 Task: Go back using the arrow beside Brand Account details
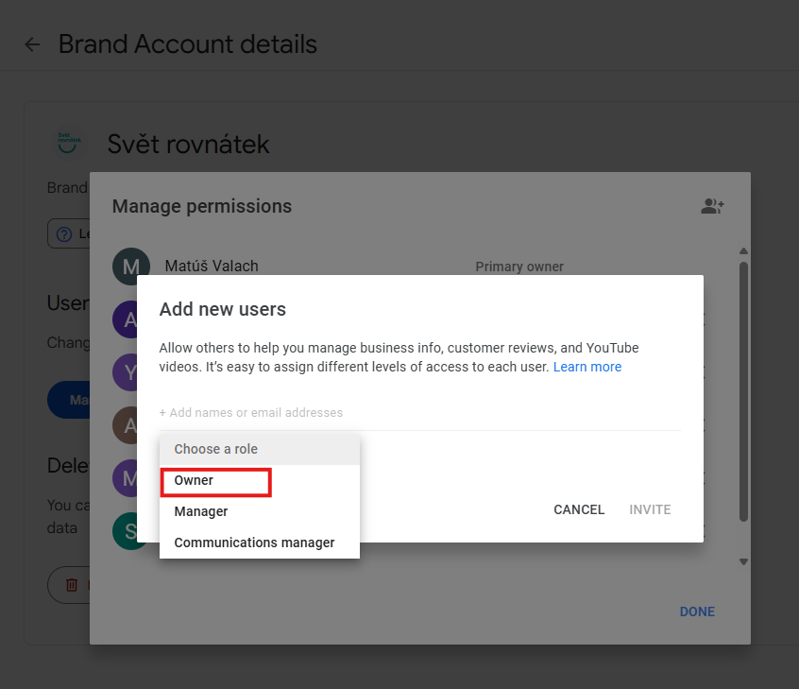32,44
